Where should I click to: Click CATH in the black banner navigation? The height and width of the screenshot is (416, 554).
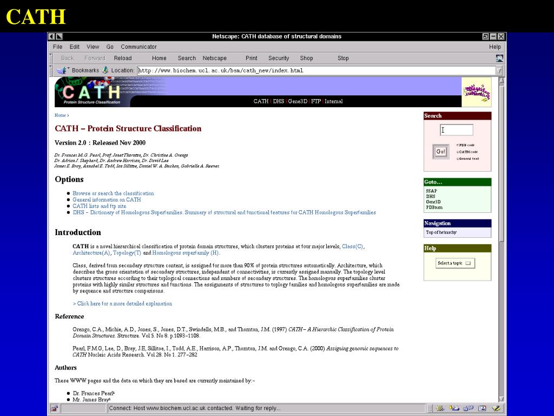pyautogui.click(x=261, y=101)
